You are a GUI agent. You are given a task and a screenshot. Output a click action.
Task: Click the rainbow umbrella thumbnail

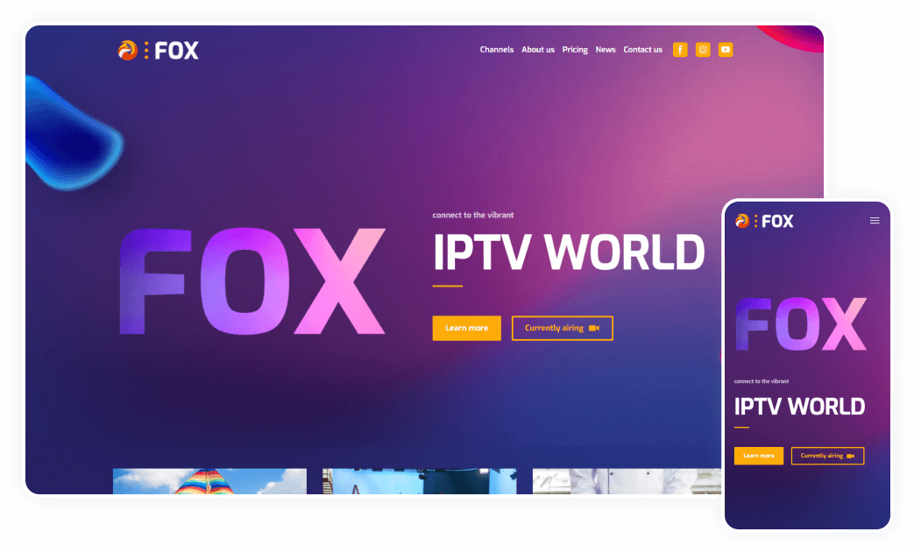[x=209, y=481]
